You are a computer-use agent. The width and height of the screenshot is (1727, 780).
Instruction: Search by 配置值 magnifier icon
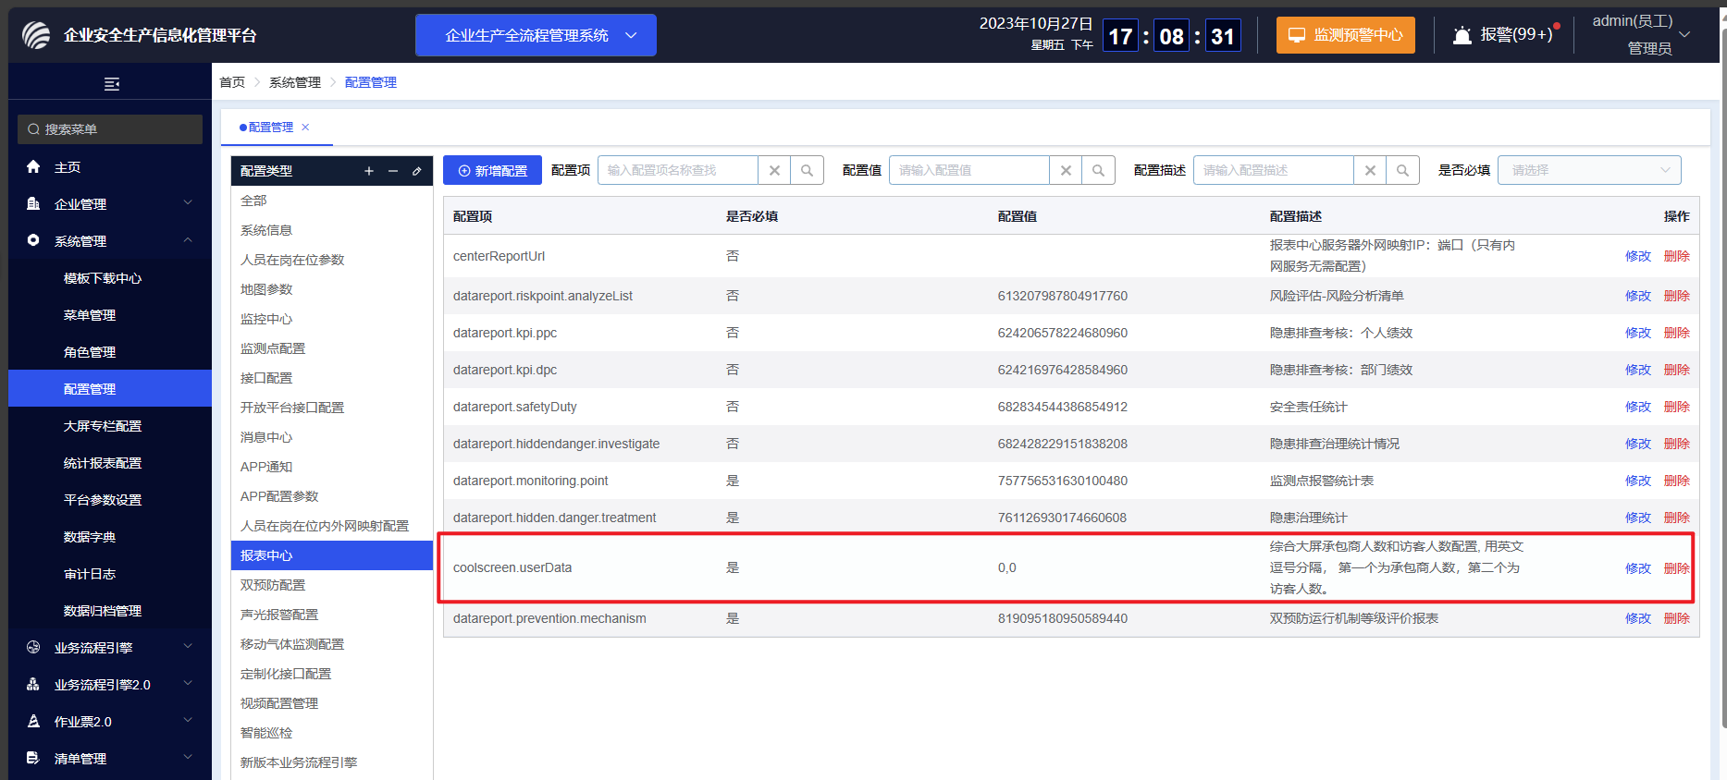[1098, 170]
